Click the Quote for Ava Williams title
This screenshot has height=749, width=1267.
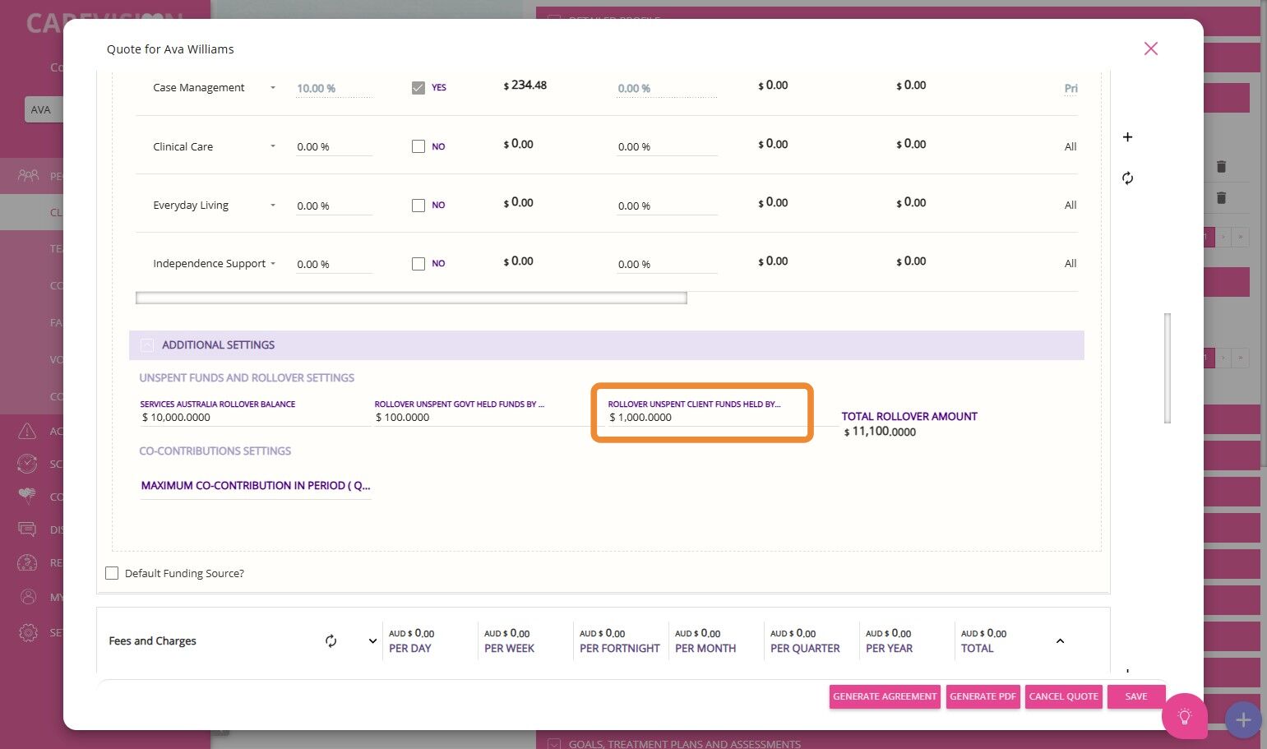click(170, 49)
